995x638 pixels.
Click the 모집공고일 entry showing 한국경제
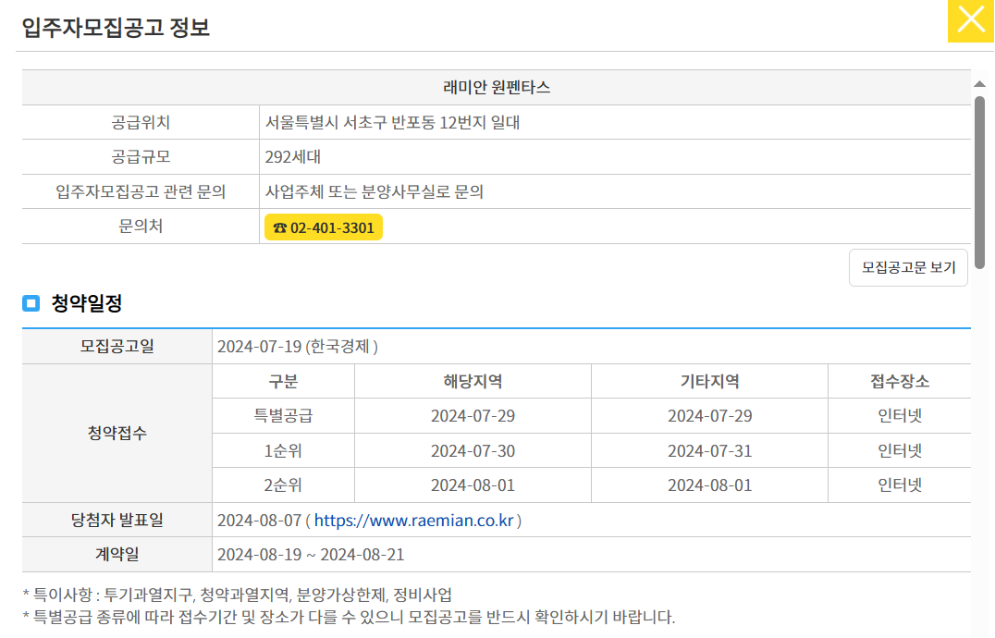click(296, 345)
